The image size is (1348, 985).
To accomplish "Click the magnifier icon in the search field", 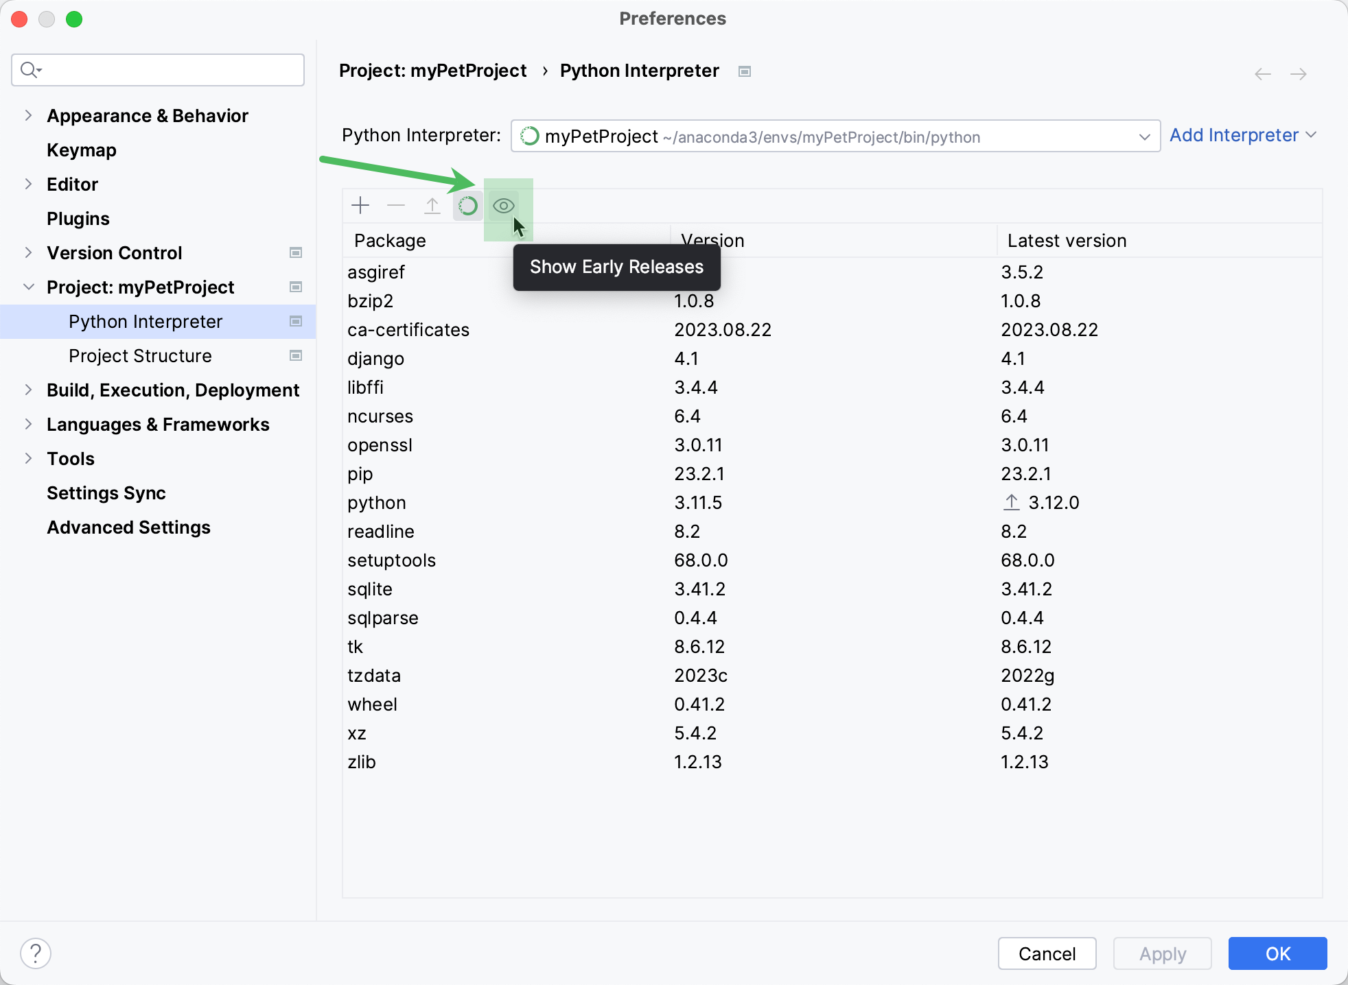I will click(x=30, y=69).
